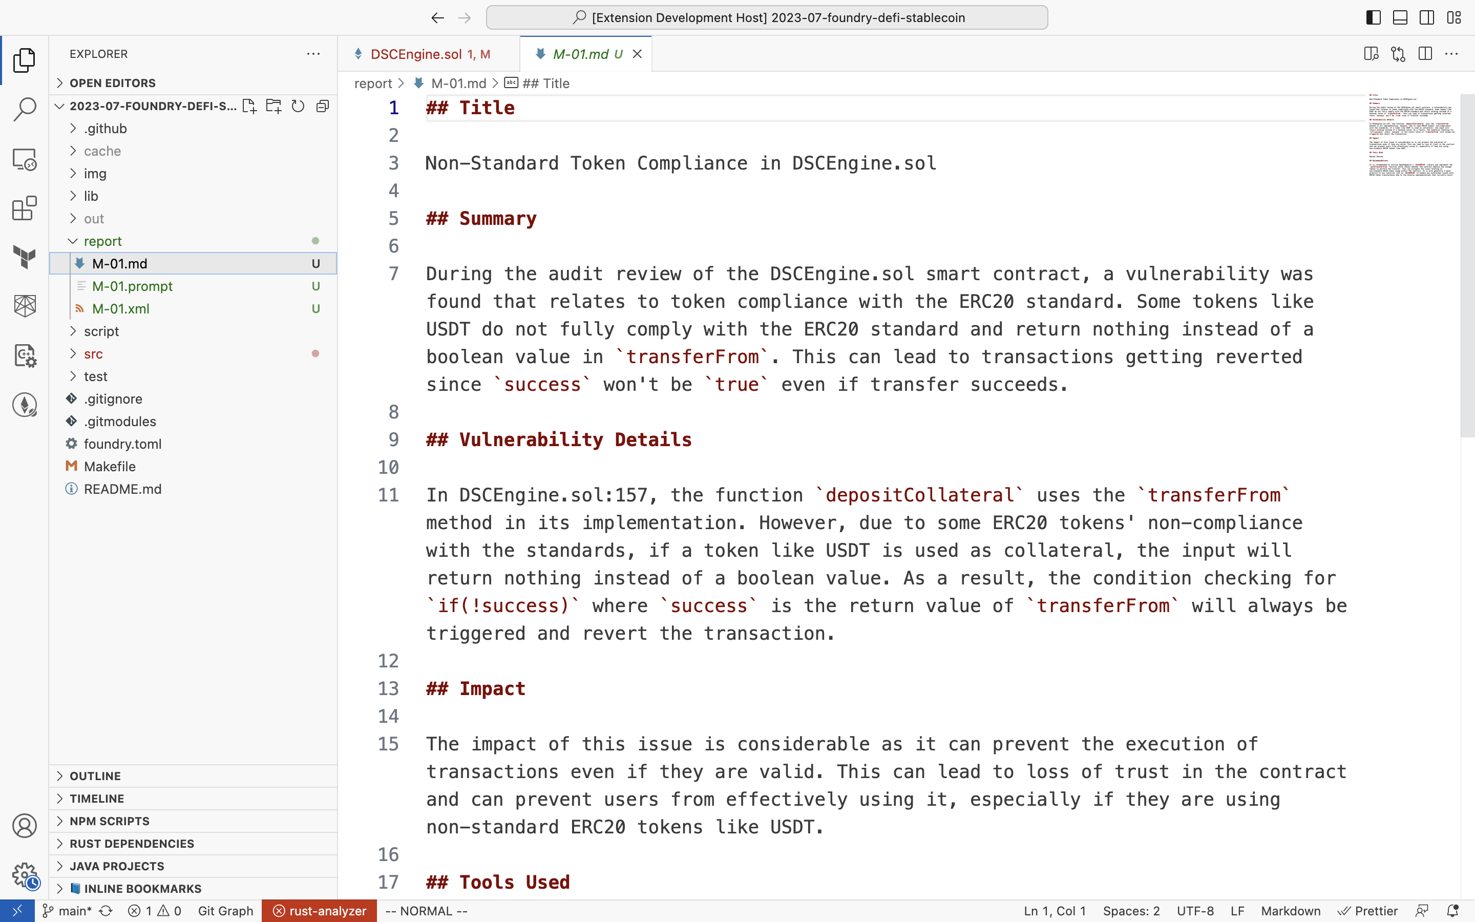Switch to the DSCEngine.sol tab
The width and height of the screenshot is (1475, 922).
[x=416, y=54]
